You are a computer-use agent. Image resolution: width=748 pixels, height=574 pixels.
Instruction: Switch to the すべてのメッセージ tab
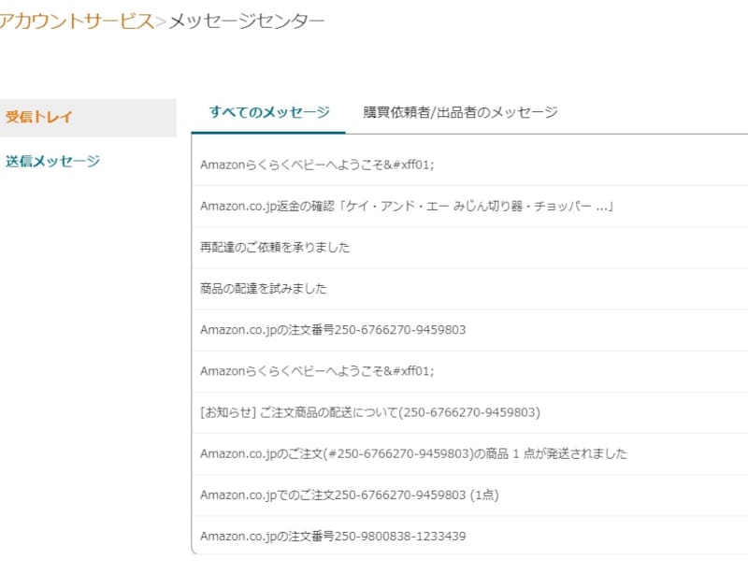tap(269, 112)
